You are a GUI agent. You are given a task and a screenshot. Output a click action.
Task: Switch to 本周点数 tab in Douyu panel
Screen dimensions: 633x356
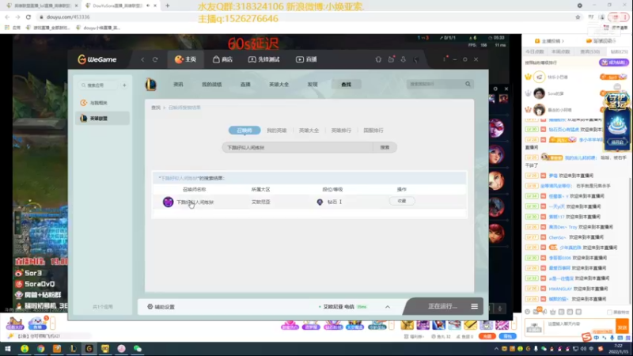(561, 51)
